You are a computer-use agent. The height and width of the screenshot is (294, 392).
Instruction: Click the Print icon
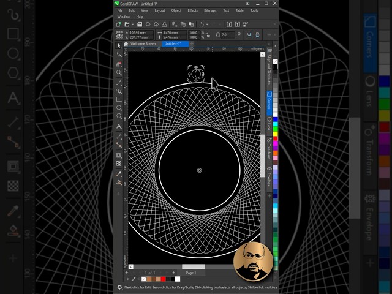(x=164, y=24)
